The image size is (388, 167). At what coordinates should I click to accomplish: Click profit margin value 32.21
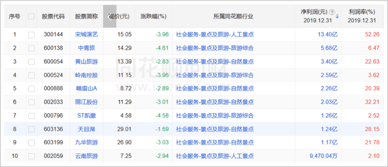(372, 102)
